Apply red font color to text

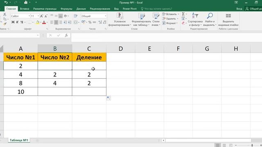tap(44, 22)
